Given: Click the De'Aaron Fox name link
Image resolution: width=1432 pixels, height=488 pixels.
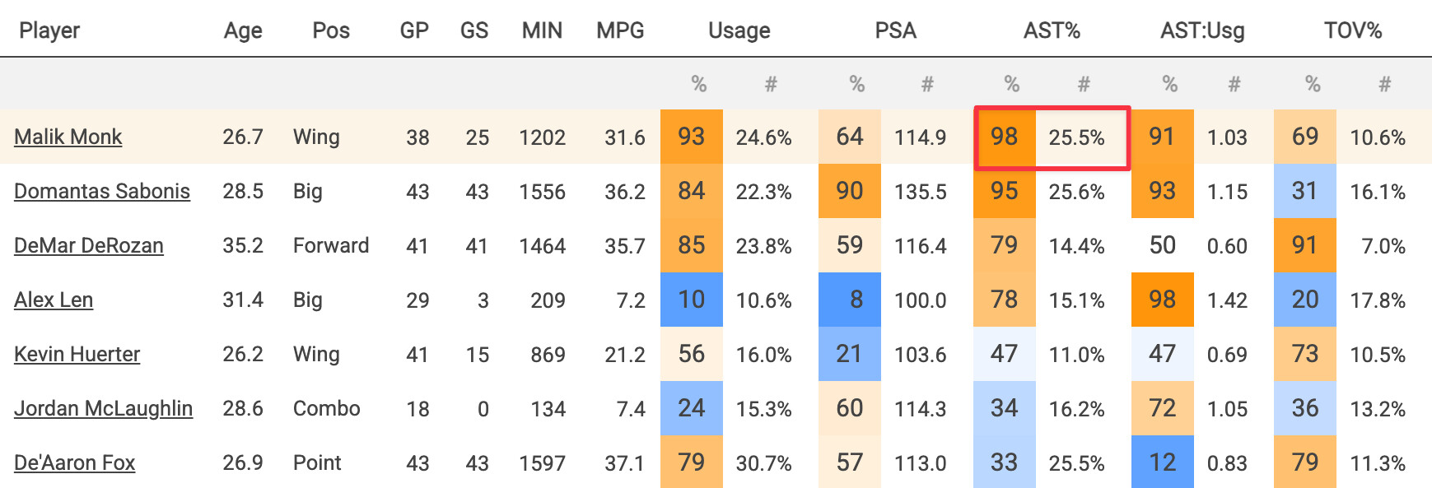Looking at the screenshot, I should point(75,463).
